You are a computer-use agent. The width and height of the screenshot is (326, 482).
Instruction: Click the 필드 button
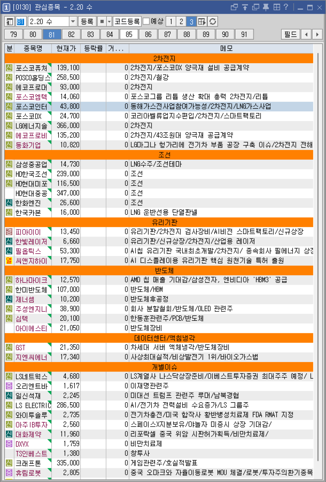click(291, 34)
